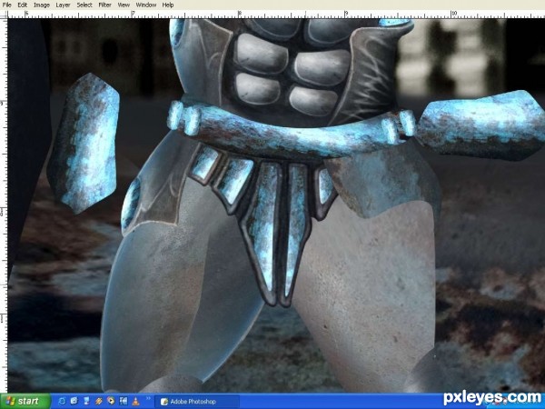Launch VLC media player cone icon

[x=136, y=401]
